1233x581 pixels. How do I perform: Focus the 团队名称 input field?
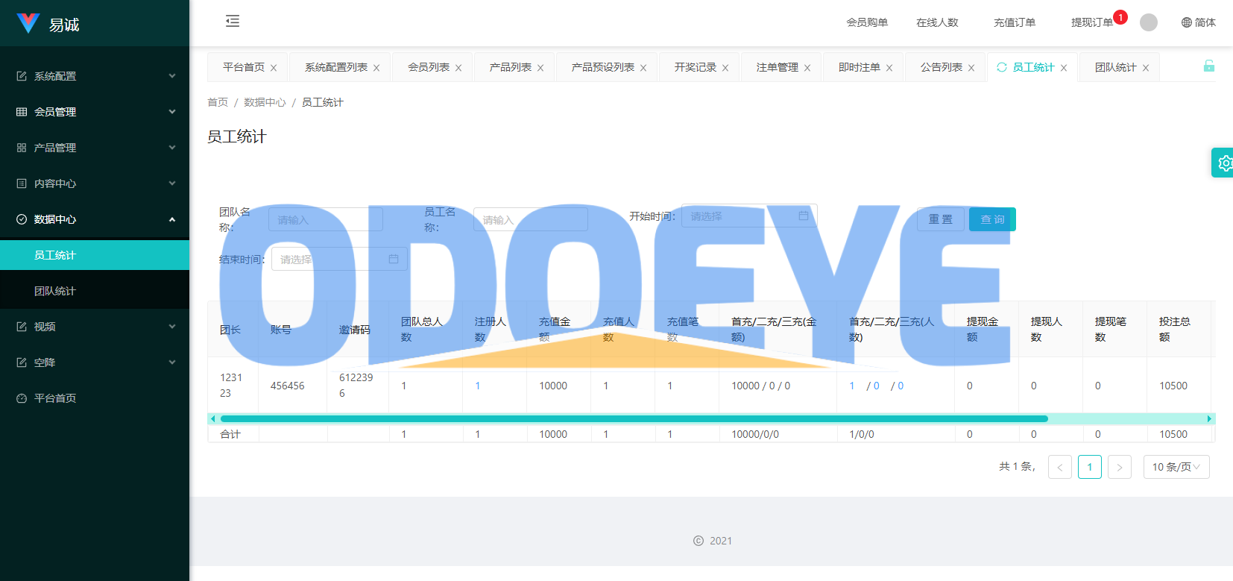coord(326,219)
